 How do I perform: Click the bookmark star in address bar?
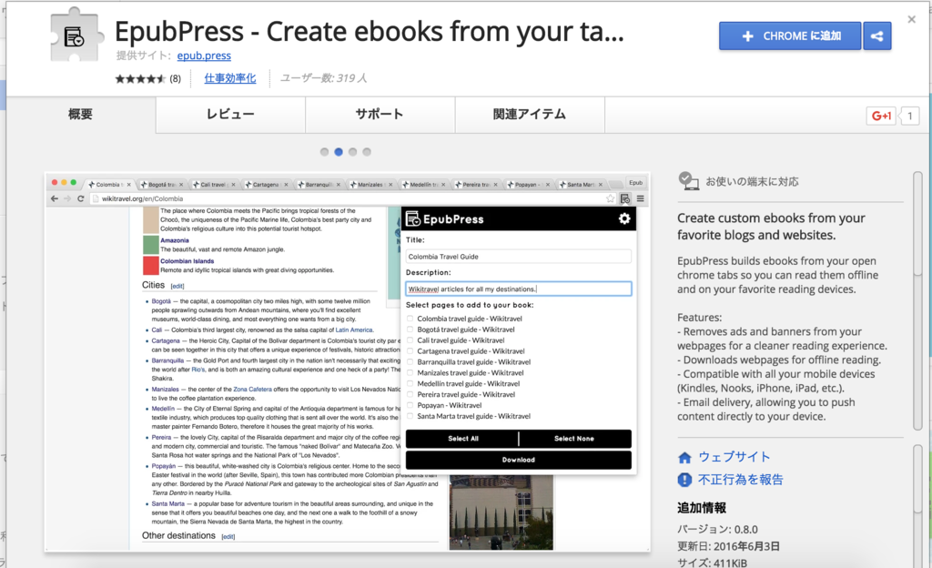pyautogui.click(x=611, y=198)
